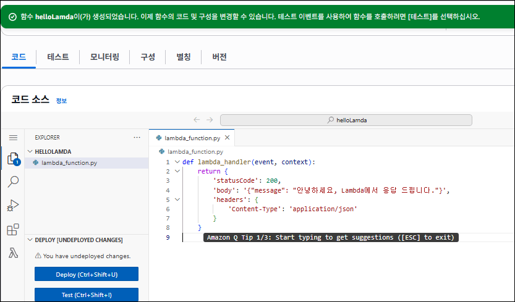The image size is (515, 302).
Task: Fold code at line 1 chevron
Action: (x=177, y=162)
